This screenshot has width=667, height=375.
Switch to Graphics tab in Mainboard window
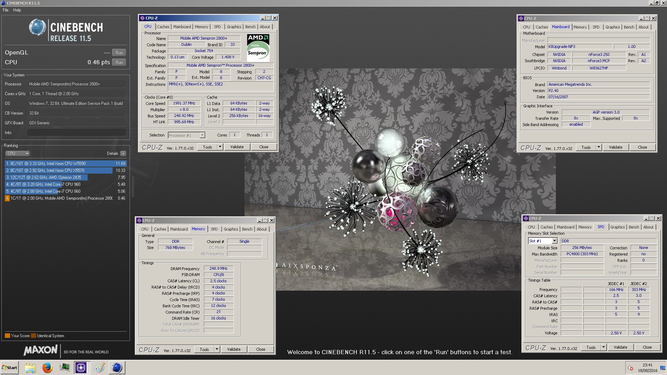tap(612, 27)
